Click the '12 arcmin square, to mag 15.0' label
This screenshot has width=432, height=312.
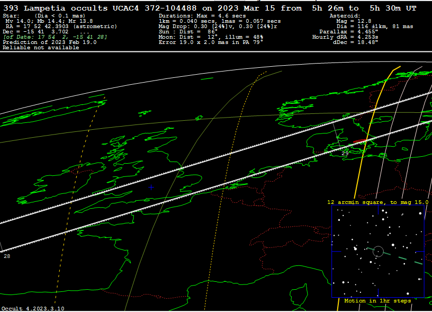point(377,202)
